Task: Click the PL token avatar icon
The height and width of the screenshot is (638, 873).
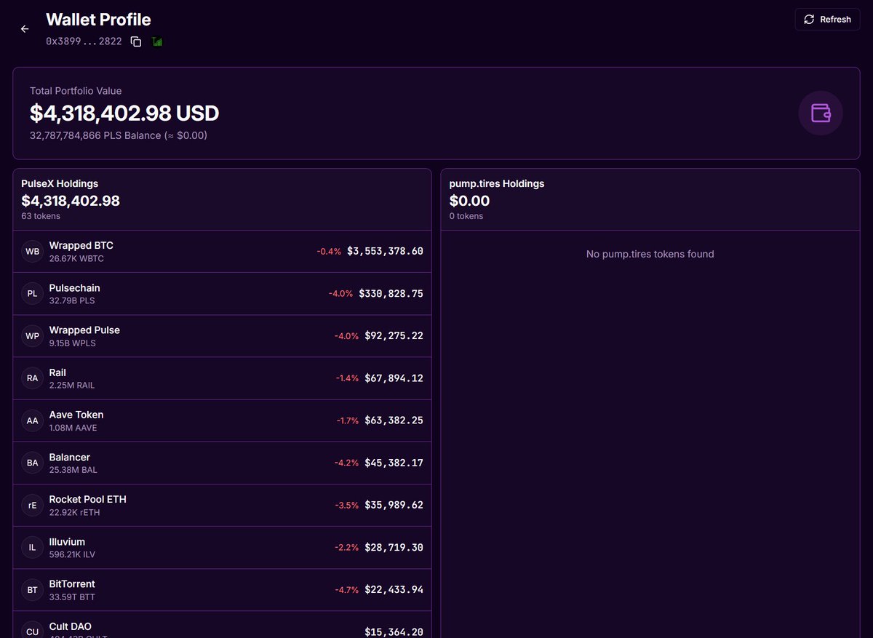Action: (x=32, y=294)
